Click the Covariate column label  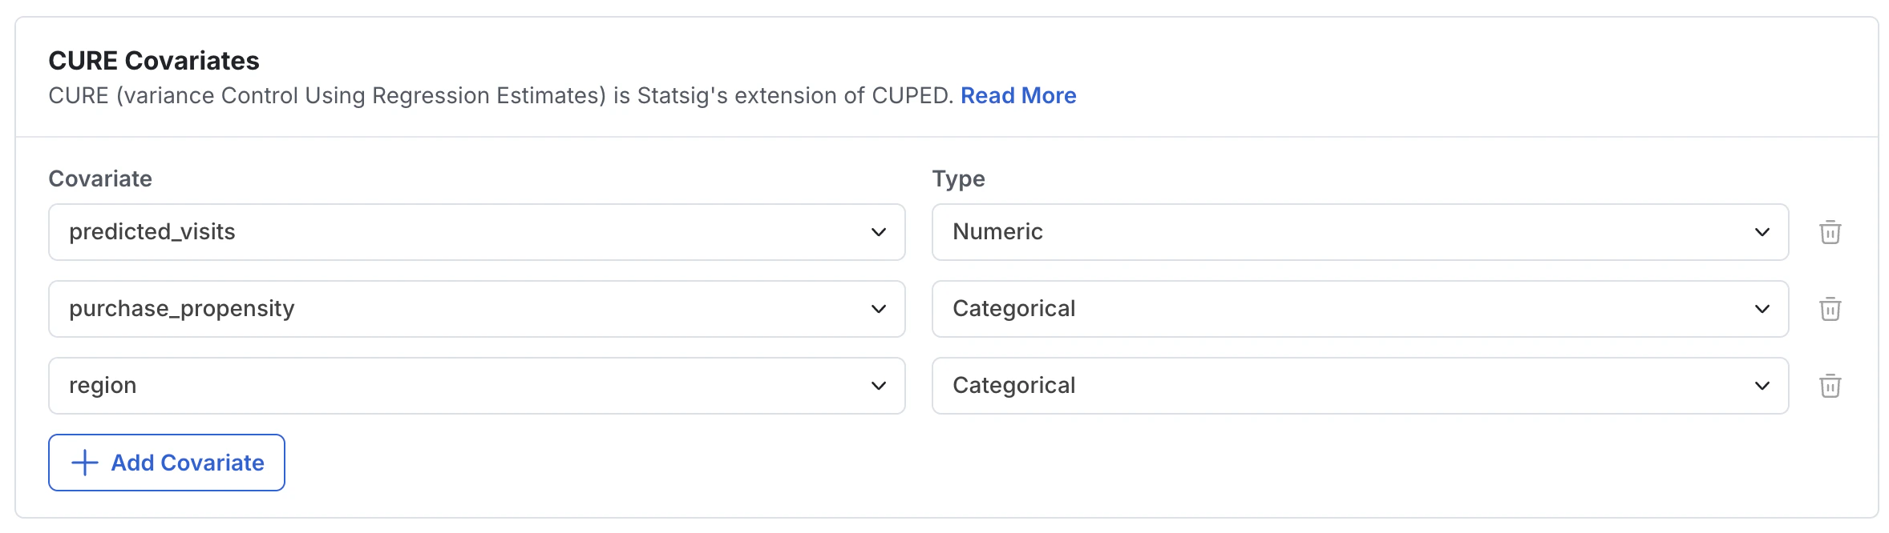[x=100, y=178]
